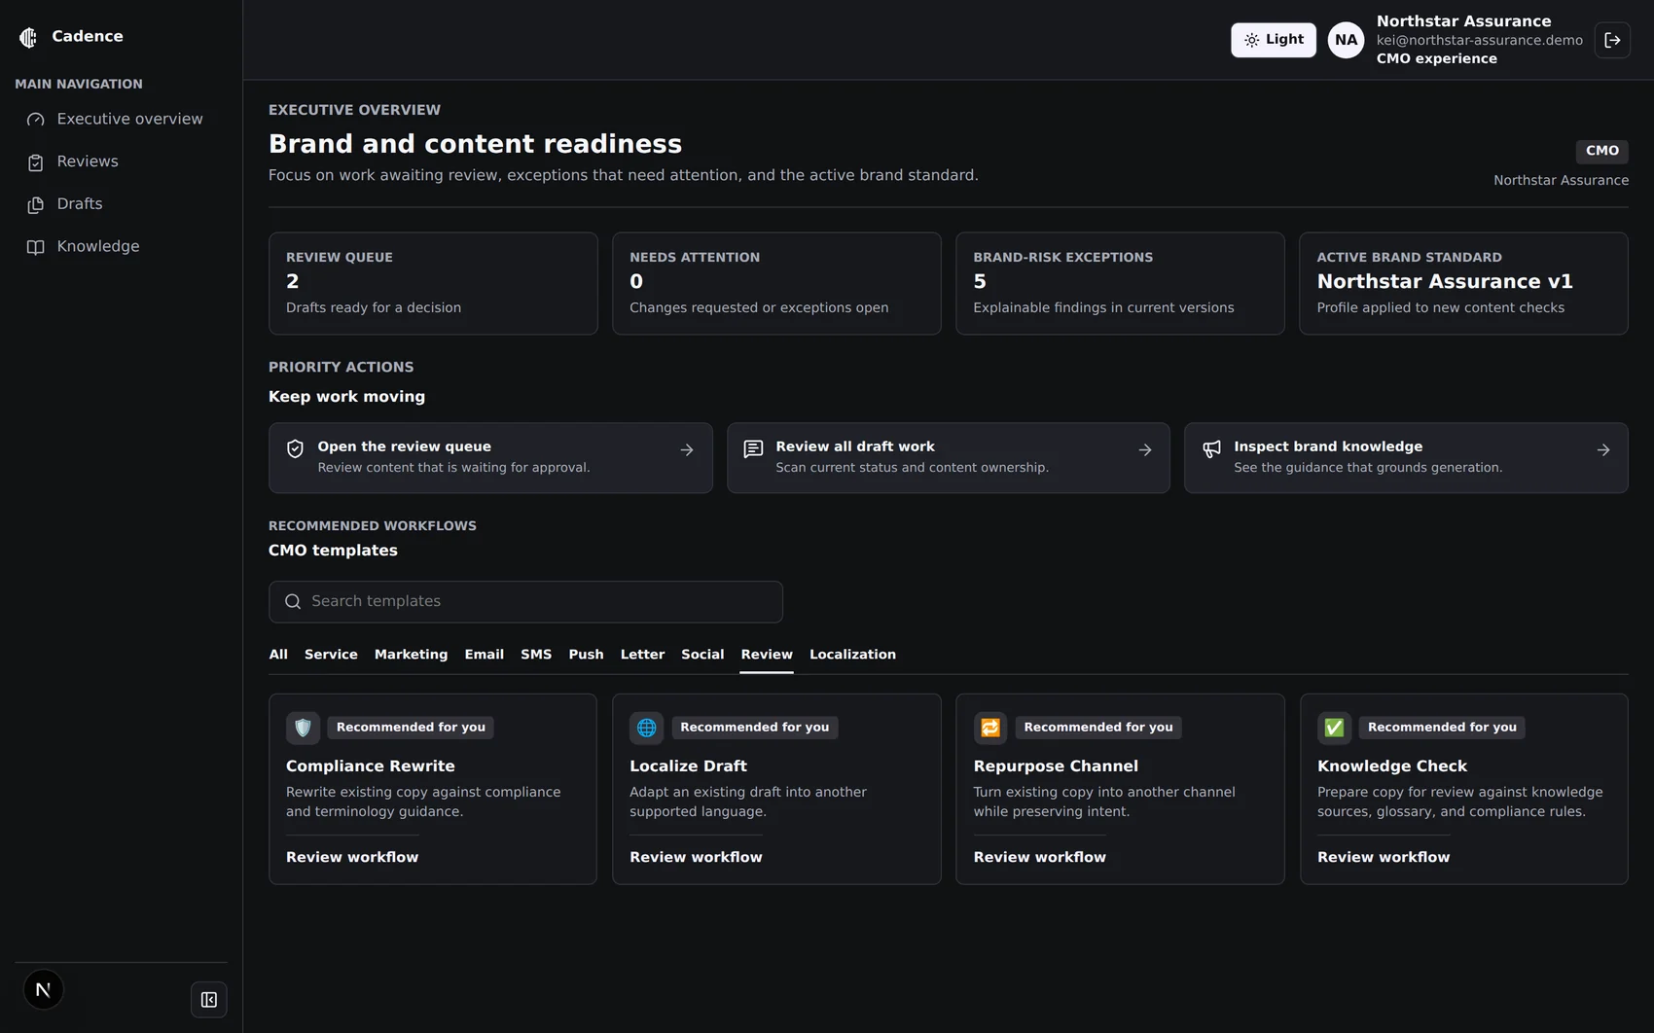Open the SMS tab

click(536, 655)
